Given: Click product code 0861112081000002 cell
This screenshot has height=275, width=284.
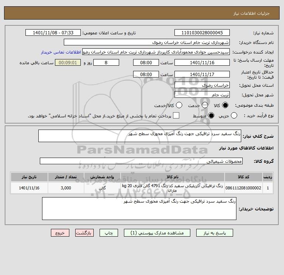Looking at the screenshot, I should coord(243,188).
